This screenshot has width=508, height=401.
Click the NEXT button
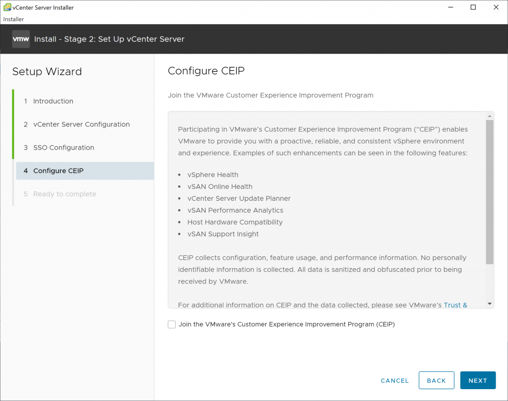tap(478, 380)
